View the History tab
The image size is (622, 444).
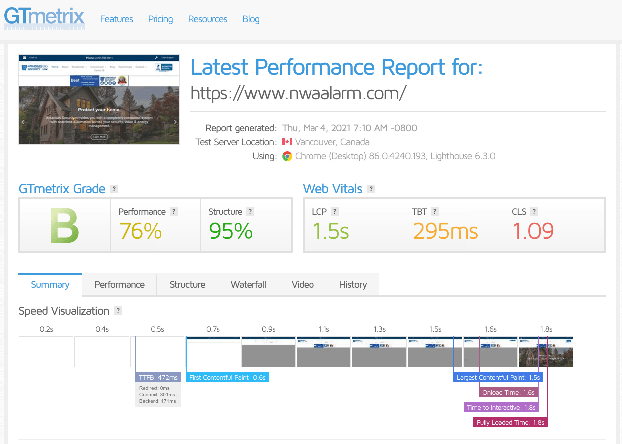[353, 285]
